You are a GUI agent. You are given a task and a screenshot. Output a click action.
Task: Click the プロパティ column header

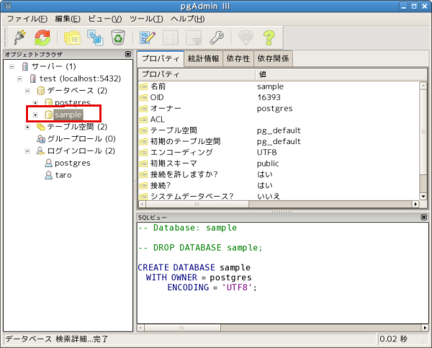click(x=197, y=74)
